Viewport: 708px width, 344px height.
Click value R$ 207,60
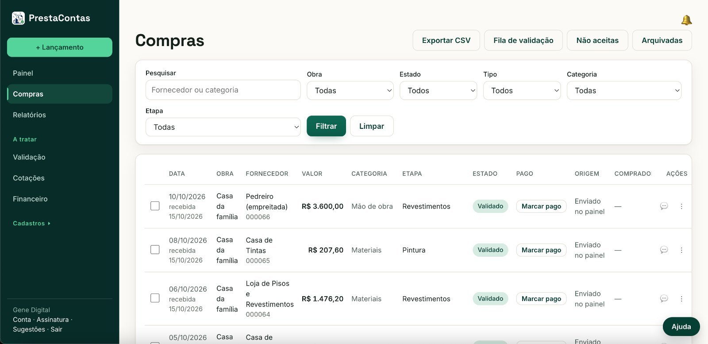tap(326, 250)
